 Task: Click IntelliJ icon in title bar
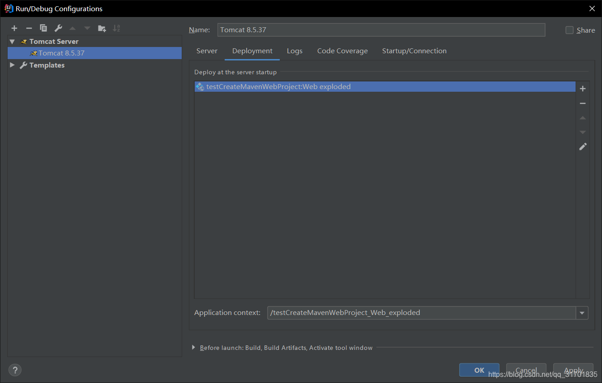pos(9,9)
